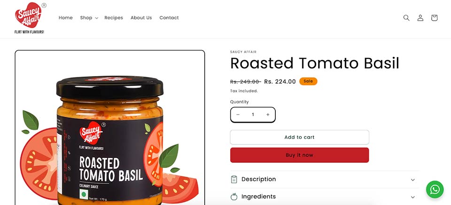This screenshot has height=205, width=451.
Task: Decrease quantity with minus button
Action: coord(238,114)
